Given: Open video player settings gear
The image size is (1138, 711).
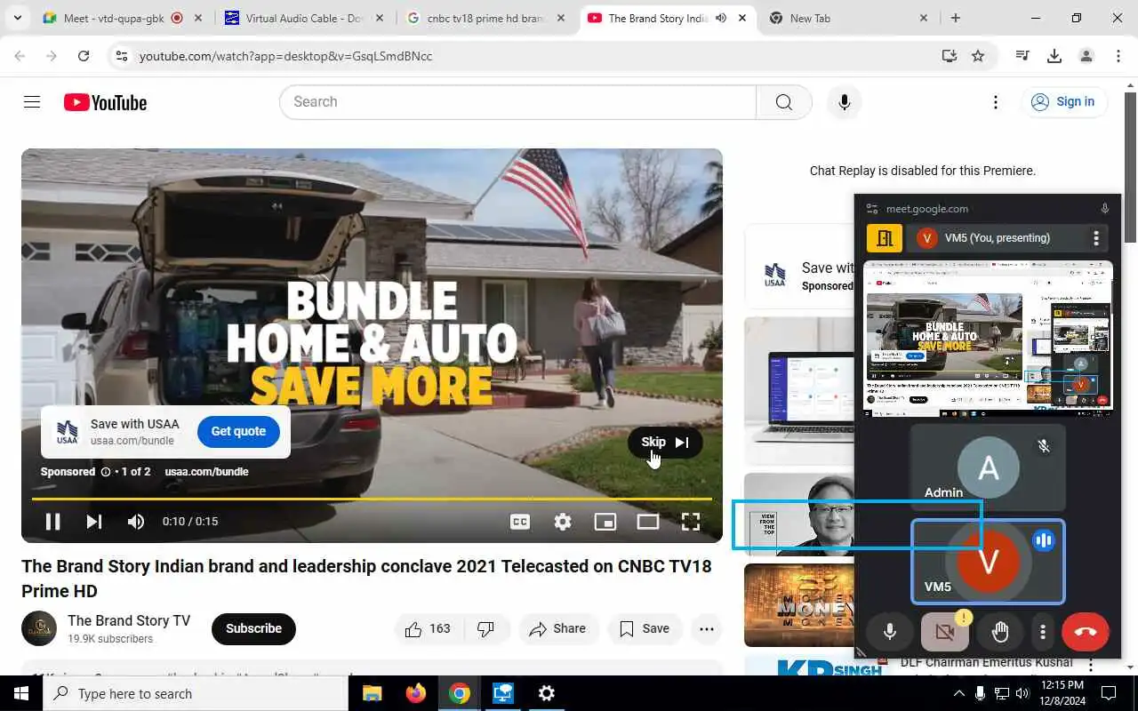Looking at the screenshot, I should (563, 522).
